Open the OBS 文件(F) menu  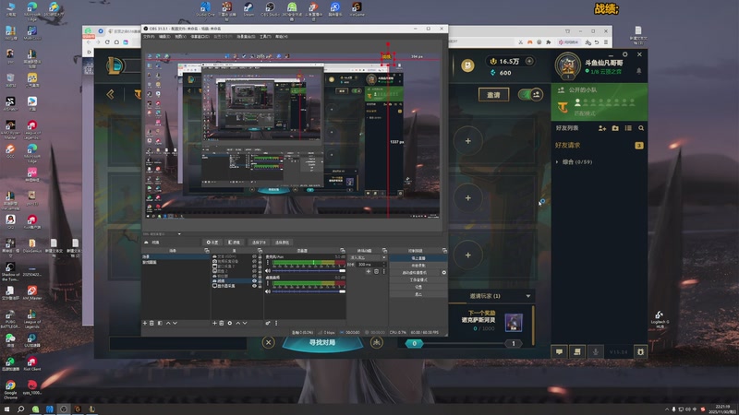coord(149,36)
